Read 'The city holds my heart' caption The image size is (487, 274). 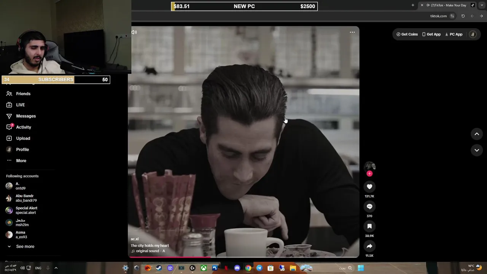click(150, 245)
